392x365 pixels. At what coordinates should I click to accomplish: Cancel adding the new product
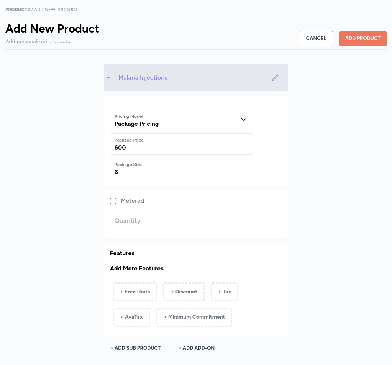316,38
